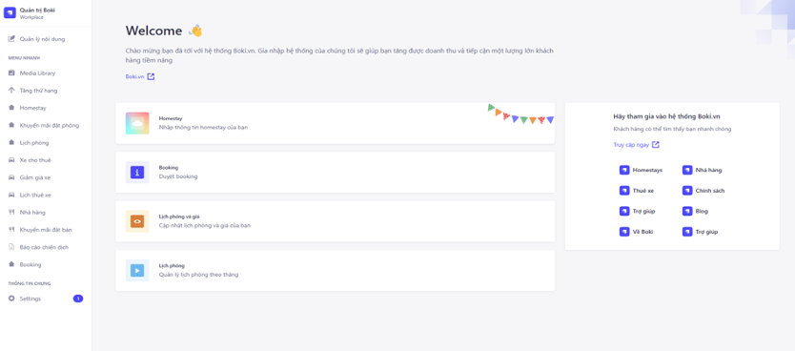Open the Chính sách shortcut link
The height and width of the screenshot is (351, 795).
tap(703, 191)
